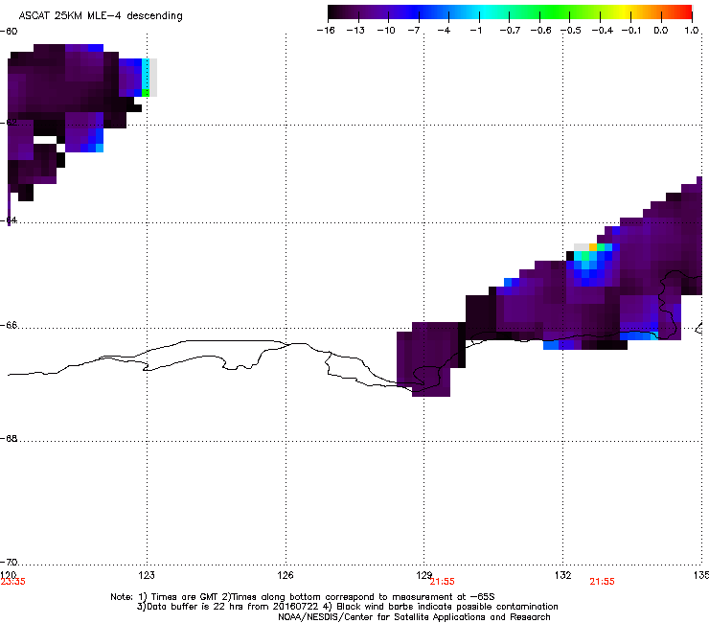The image size is (709, 623).
Task: Click the -10 colorbar label
Action: (386, 31)
